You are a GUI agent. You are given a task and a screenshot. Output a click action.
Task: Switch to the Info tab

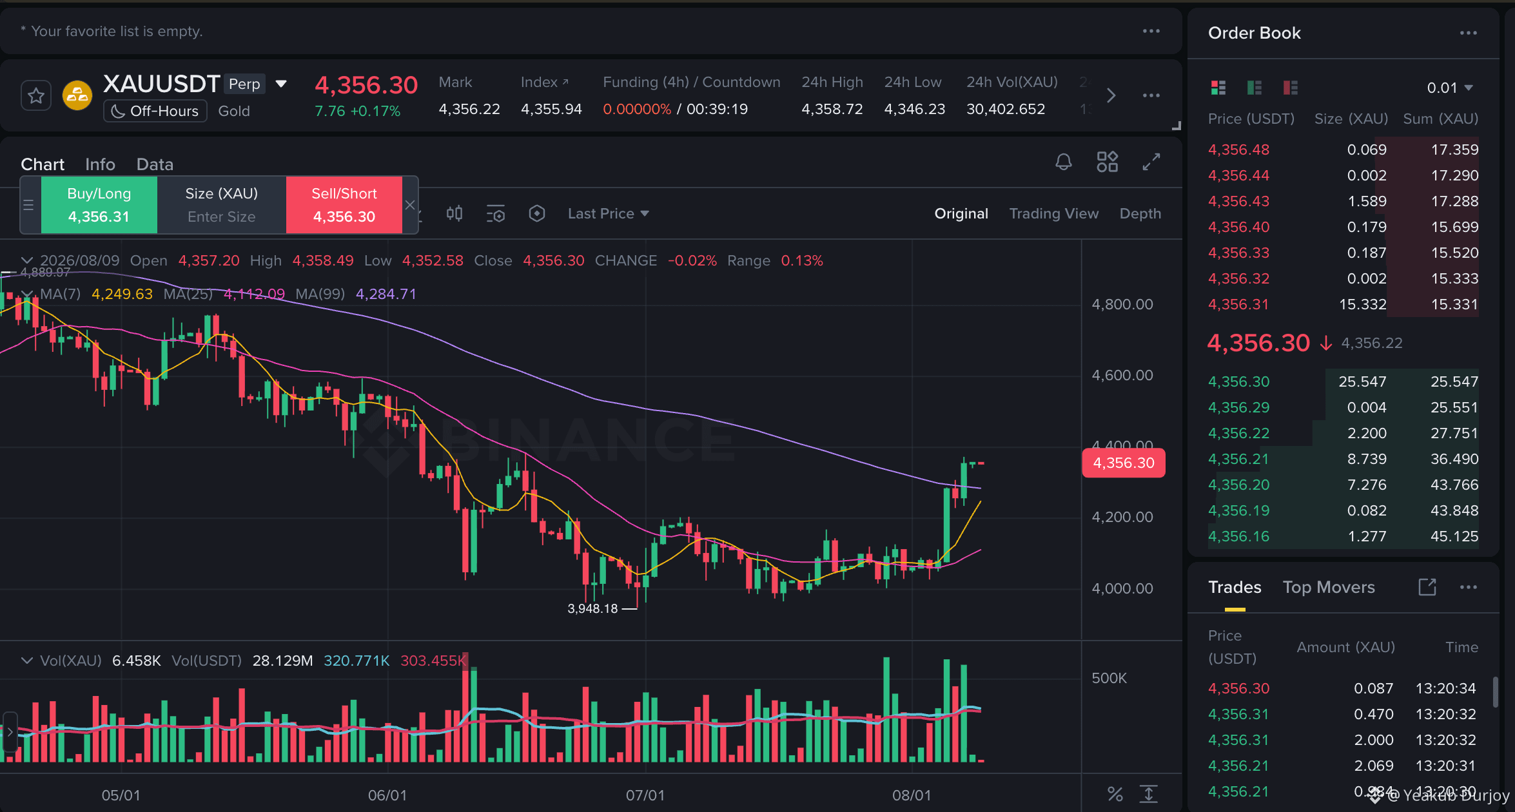(100, 164)
